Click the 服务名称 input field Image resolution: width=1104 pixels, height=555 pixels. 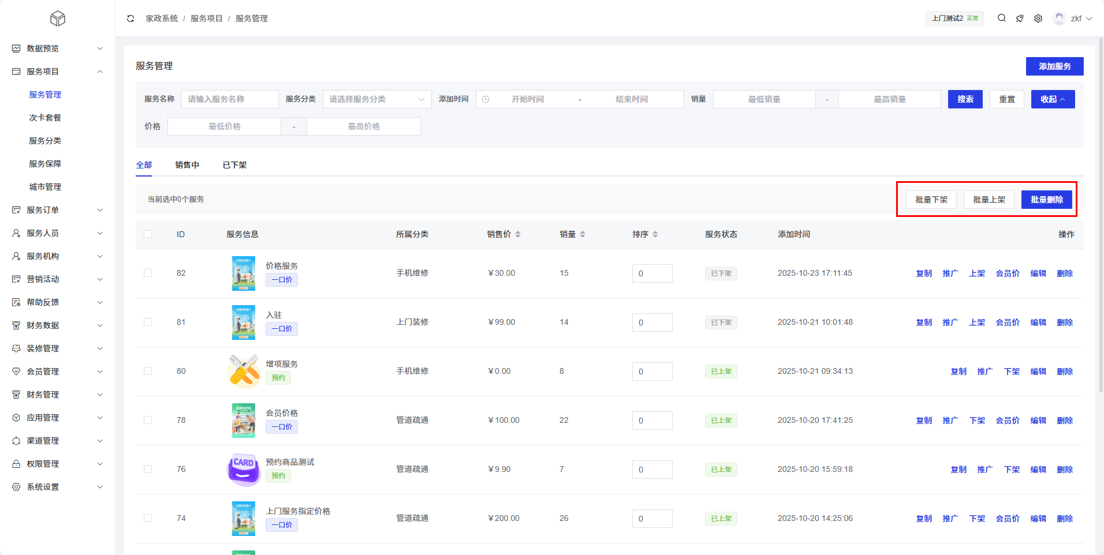point(230,99)
